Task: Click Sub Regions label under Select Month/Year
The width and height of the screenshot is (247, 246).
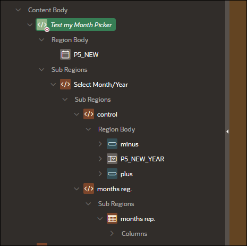Action: pyautogui.click(x=93, y=100)
